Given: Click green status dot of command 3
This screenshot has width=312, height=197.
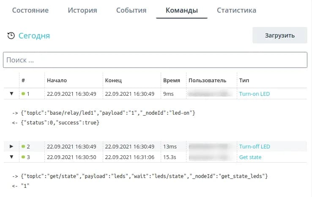Looking at the screenshot, I should tap(23, 157).
